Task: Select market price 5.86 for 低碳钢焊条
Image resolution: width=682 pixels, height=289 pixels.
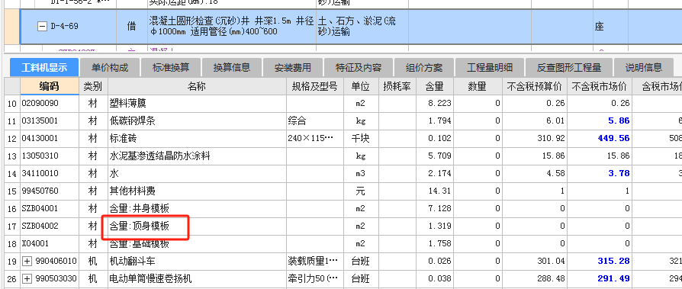Action: pos(600,120)
